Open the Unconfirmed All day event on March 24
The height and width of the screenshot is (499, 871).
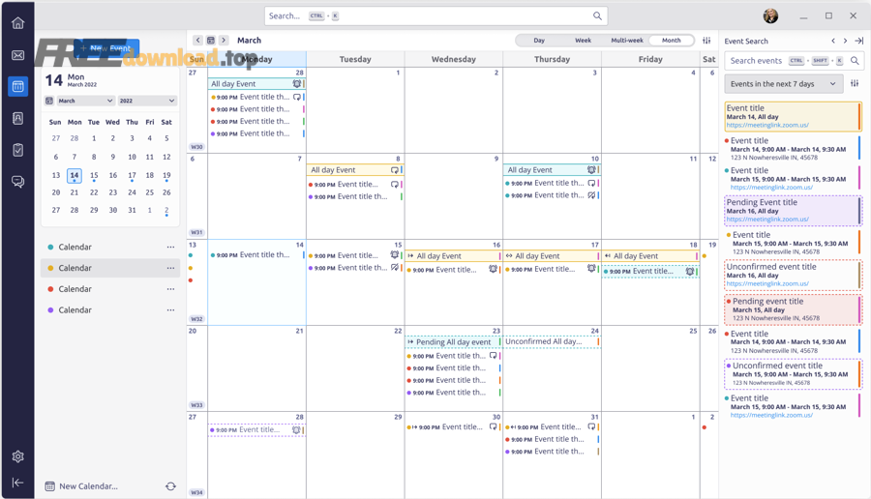pos(552,341)
